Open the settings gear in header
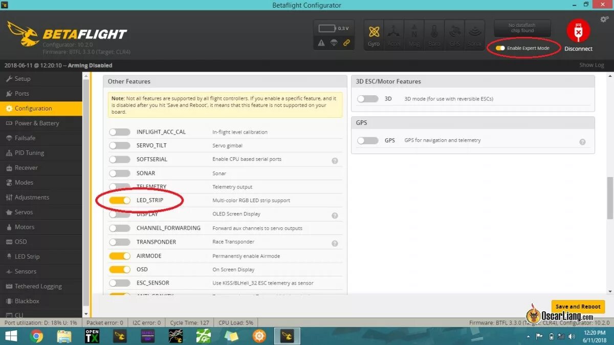Screen dimensions: 614x345 point(604,19)
